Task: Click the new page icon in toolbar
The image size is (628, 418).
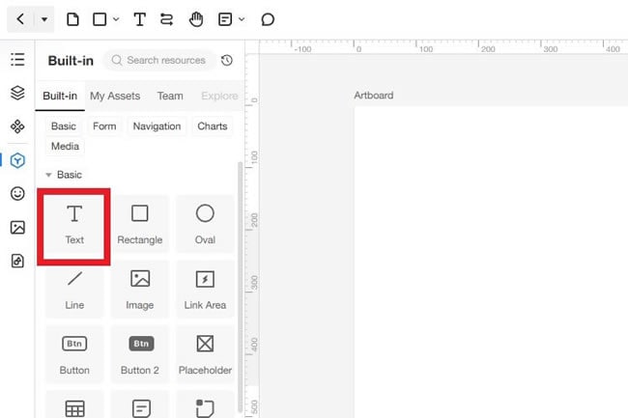Action: (72, 19)
